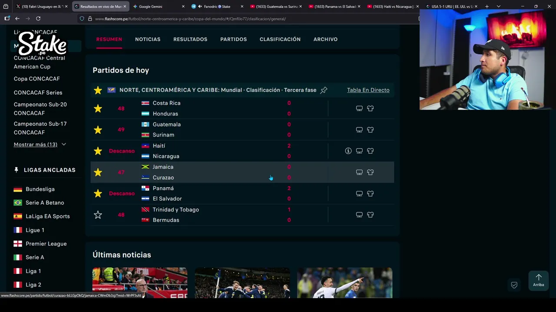Open TV icon for Costa Rica match
Viewport: 556px width, 312px height.
click(x=359, y=108)
